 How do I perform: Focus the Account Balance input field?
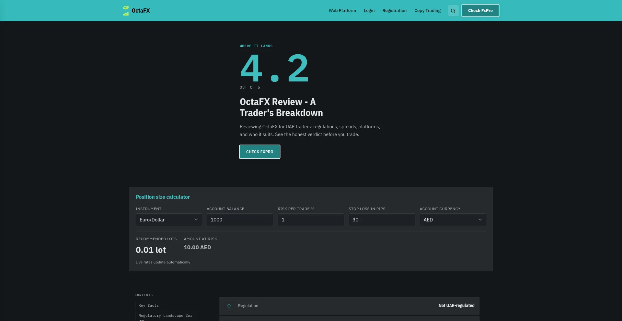[x=240, y=220]
